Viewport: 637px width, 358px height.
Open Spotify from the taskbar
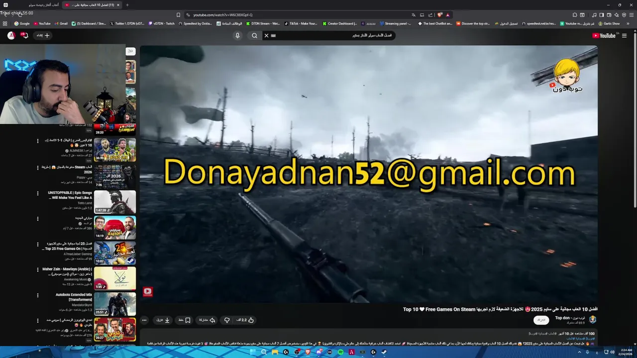(340, 352)
